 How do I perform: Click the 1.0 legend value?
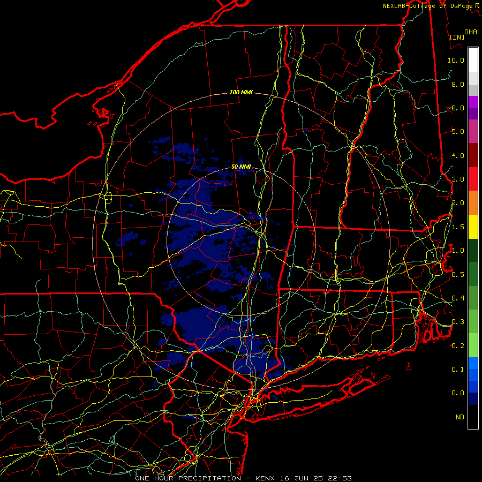pyautogui.click(x=458, y=251)
